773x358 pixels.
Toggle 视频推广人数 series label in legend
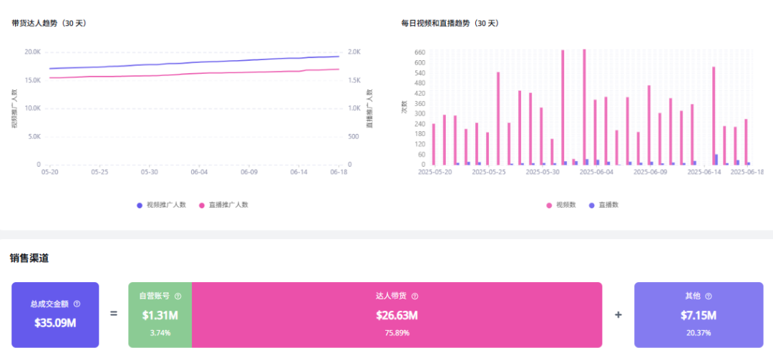166,205
